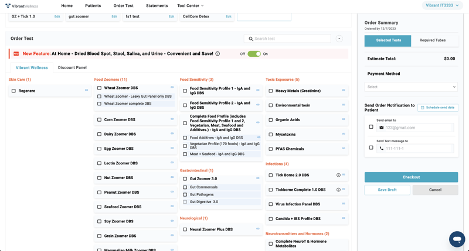Click the Schedule send date button
The image size is (469, 251).
438,108
